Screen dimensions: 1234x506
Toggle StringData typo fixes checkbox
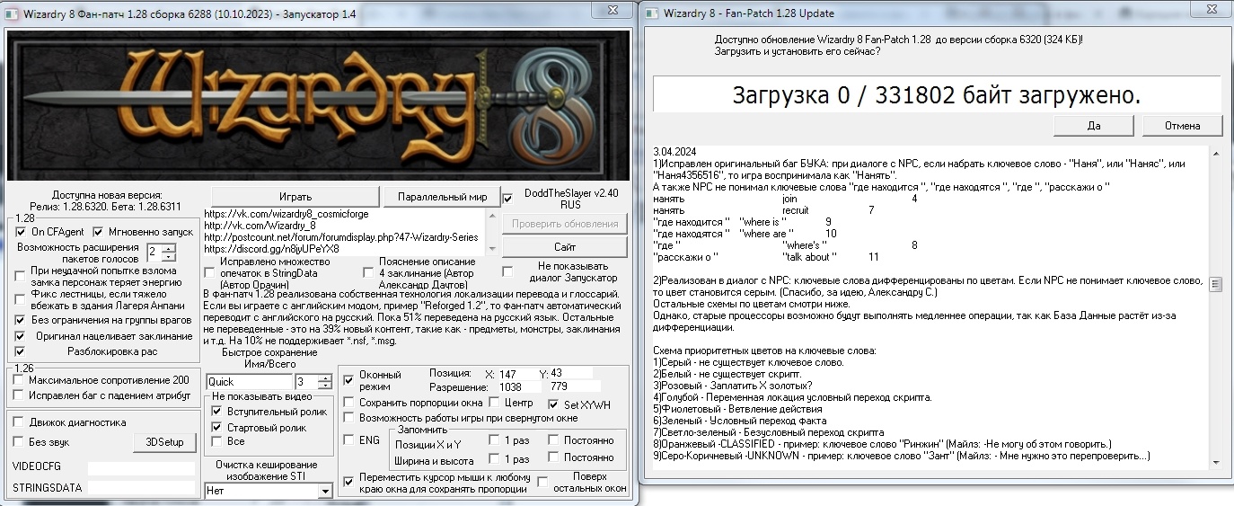tap(210, 272)
